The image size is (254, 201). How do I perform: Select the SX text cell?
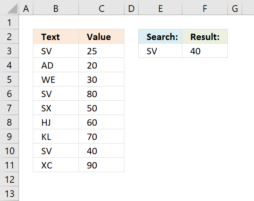click(x=56, y=108)
